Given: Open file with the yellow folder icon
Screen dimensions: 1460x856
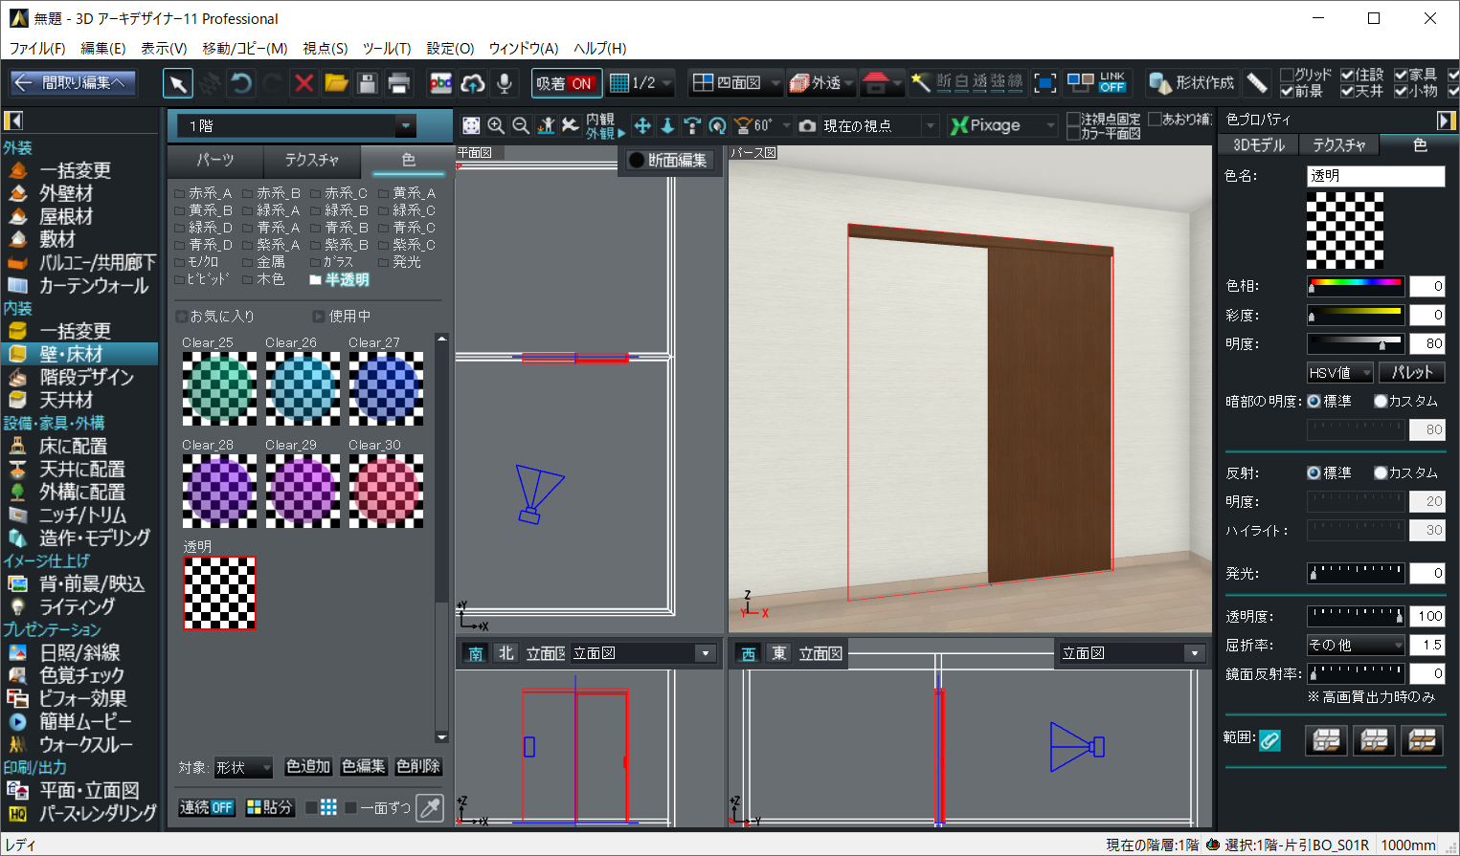Looking at the screenshot, I should click(x=336, y=84).
